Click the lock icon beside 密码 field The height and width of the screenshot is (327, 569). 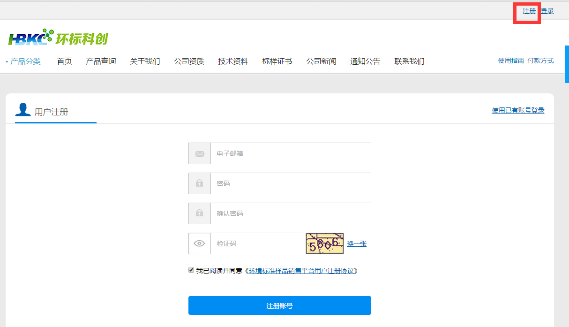coord(200,183)
